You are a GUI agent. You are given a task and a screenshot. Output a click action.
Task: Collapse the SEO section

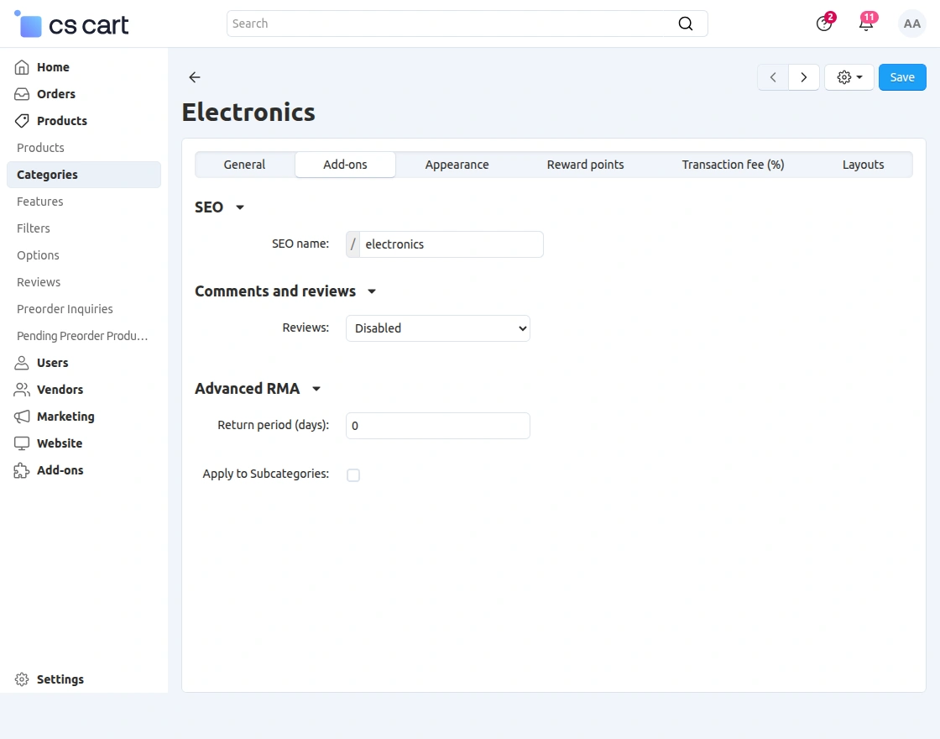[x=240, y=207]
